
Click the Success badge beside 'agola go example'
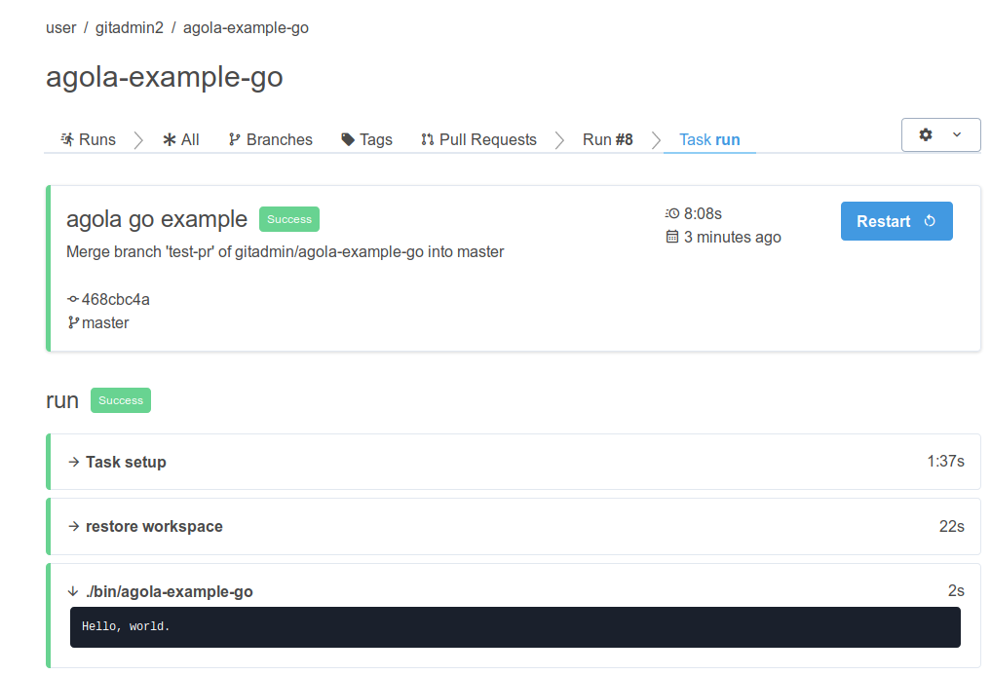click(x=288, y=219)
